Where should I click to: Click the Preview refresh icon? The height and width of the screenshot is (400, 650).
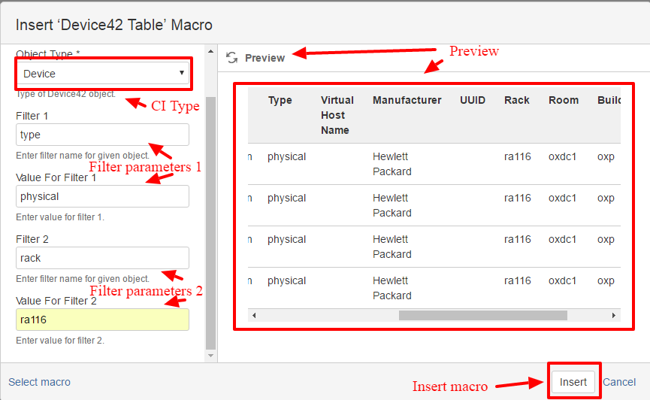tap(232, 58)
